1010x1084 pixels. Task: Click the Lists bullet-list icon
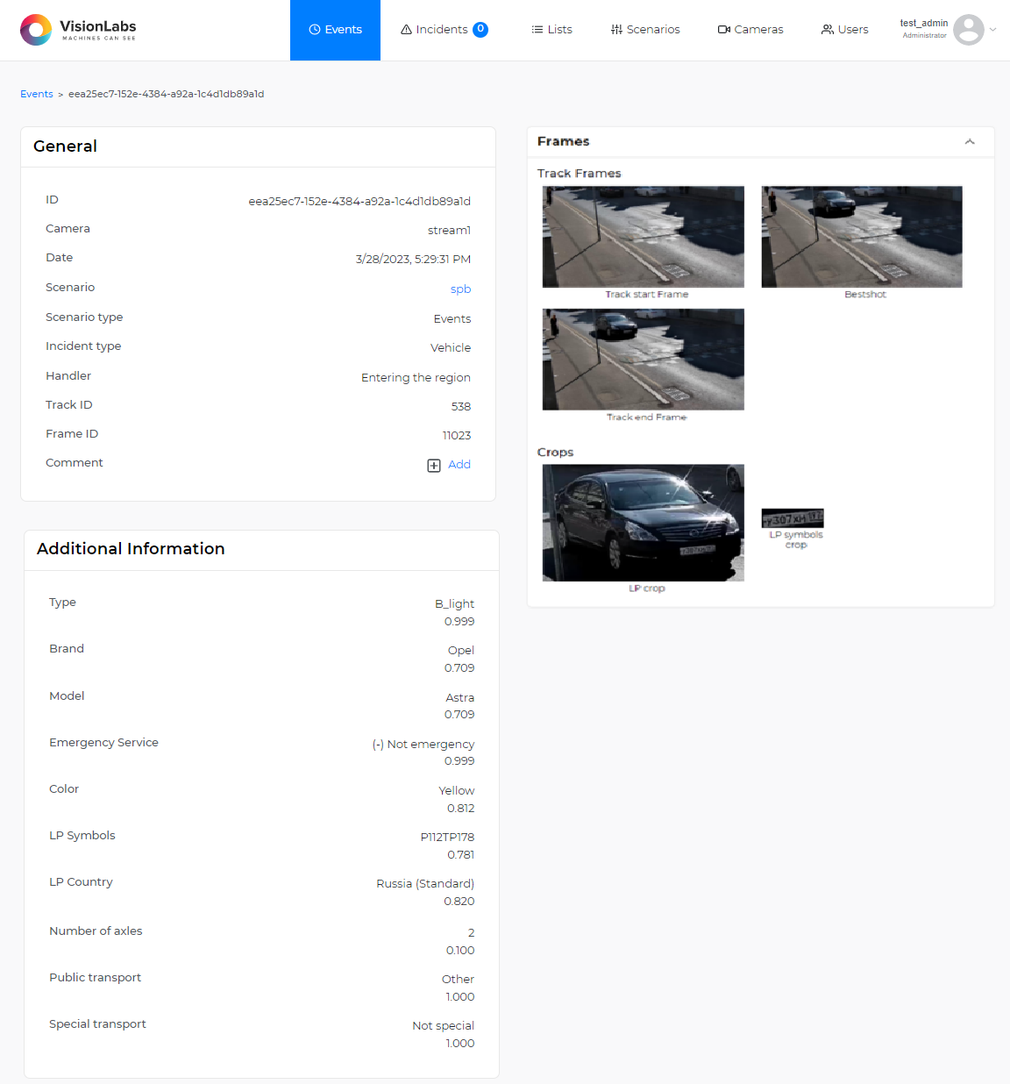click(537, 30)
